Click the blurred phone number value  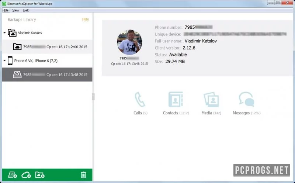click(x=198, y=27)
